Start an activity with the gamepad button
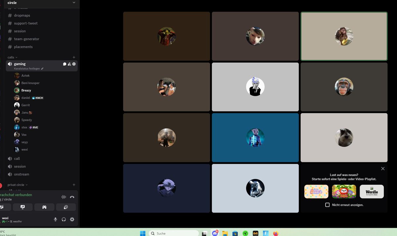 click(44, 207)
